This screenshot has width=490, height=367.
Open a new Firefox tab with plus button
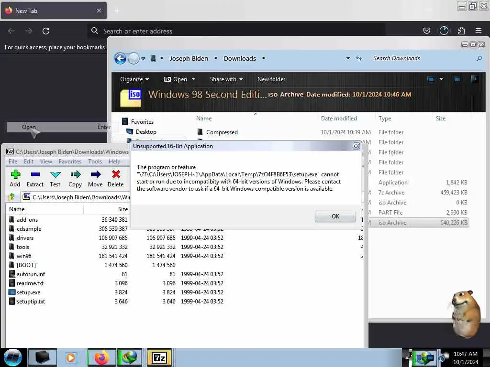(x=117, y=11)
